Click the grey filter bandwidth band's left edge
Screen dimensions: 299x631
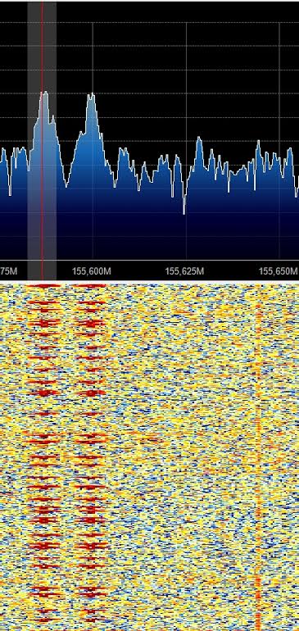pos(28,141)
